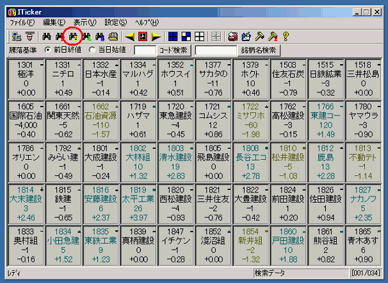Select the 1860 戸田建設 stock cell
Viewport: 388px width, 283px height.
click(288, 246)
